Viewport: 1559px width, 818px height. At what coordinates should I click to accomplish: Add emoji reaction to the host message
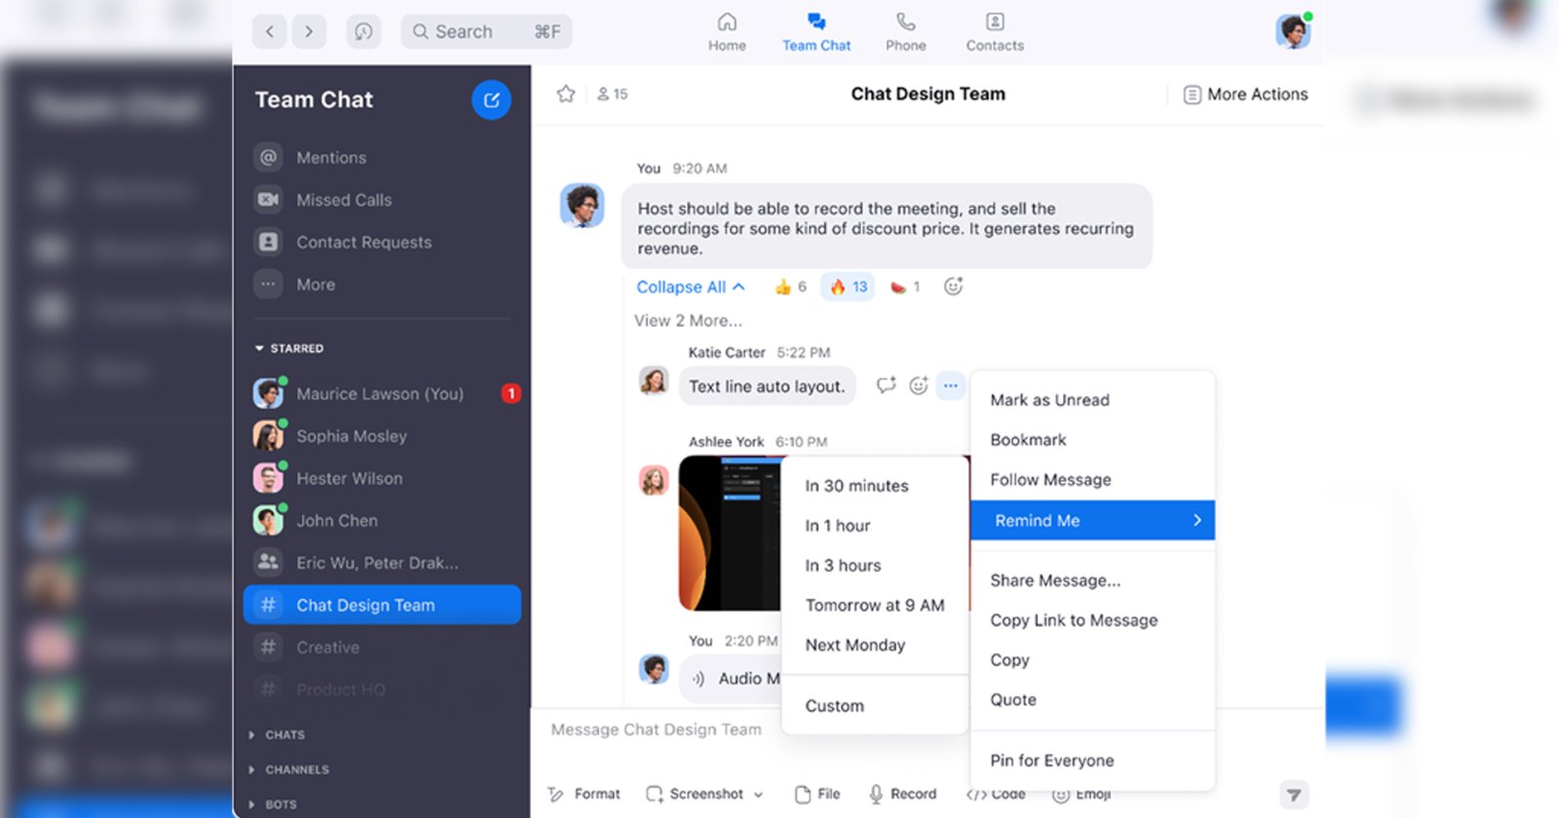point(953,286)
